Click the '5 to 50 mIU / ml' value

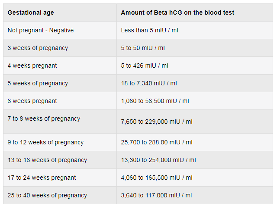(143, 48)
